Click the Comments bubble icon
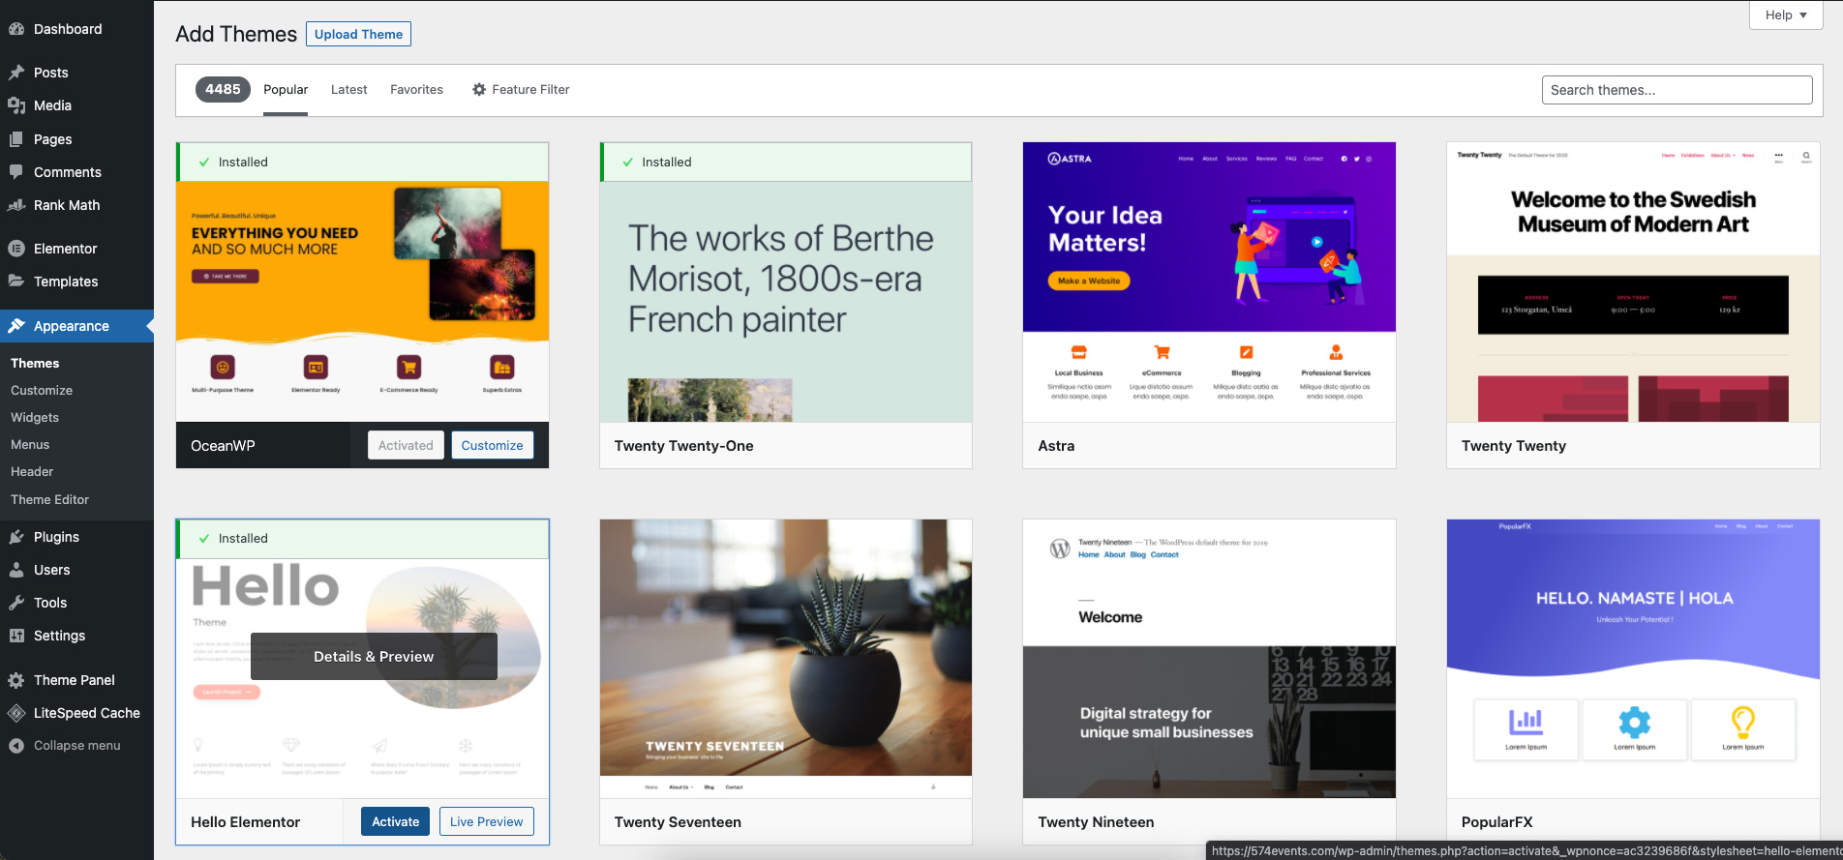The image size is (1843, 860). 16,172
